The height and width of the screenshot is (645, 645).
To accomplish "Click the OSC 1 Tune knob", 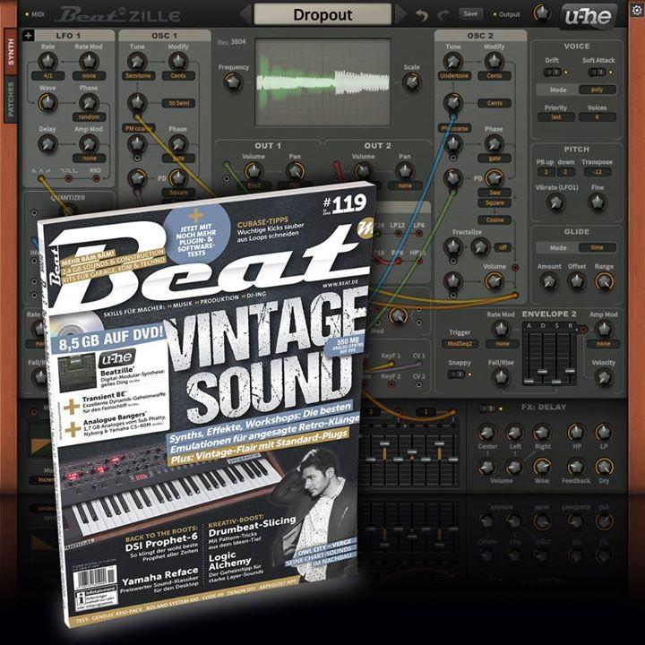I will [137, 62].
